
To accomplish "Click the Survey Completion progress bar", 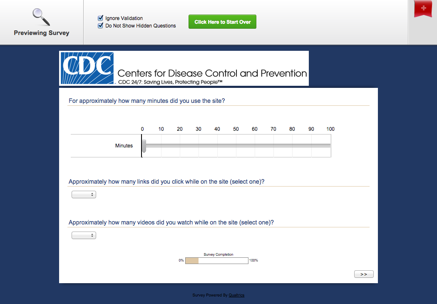I will (x=216, y=261).
